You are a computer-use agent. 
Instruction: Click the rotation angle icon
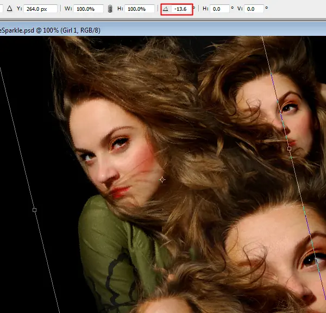[x=166, y=9]
